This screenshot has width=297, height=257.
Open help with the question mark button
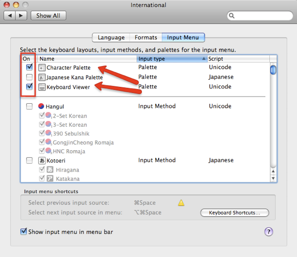pos(269,231)
